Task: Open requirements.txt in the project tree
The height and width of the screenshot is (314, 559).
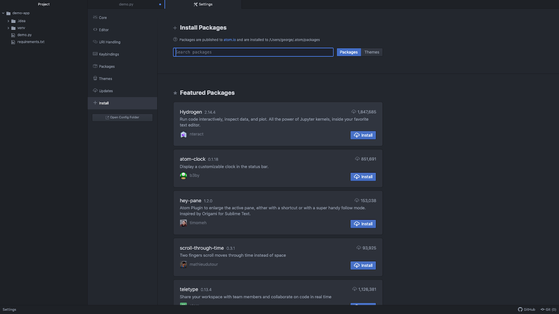Action: tap(31, 42)
